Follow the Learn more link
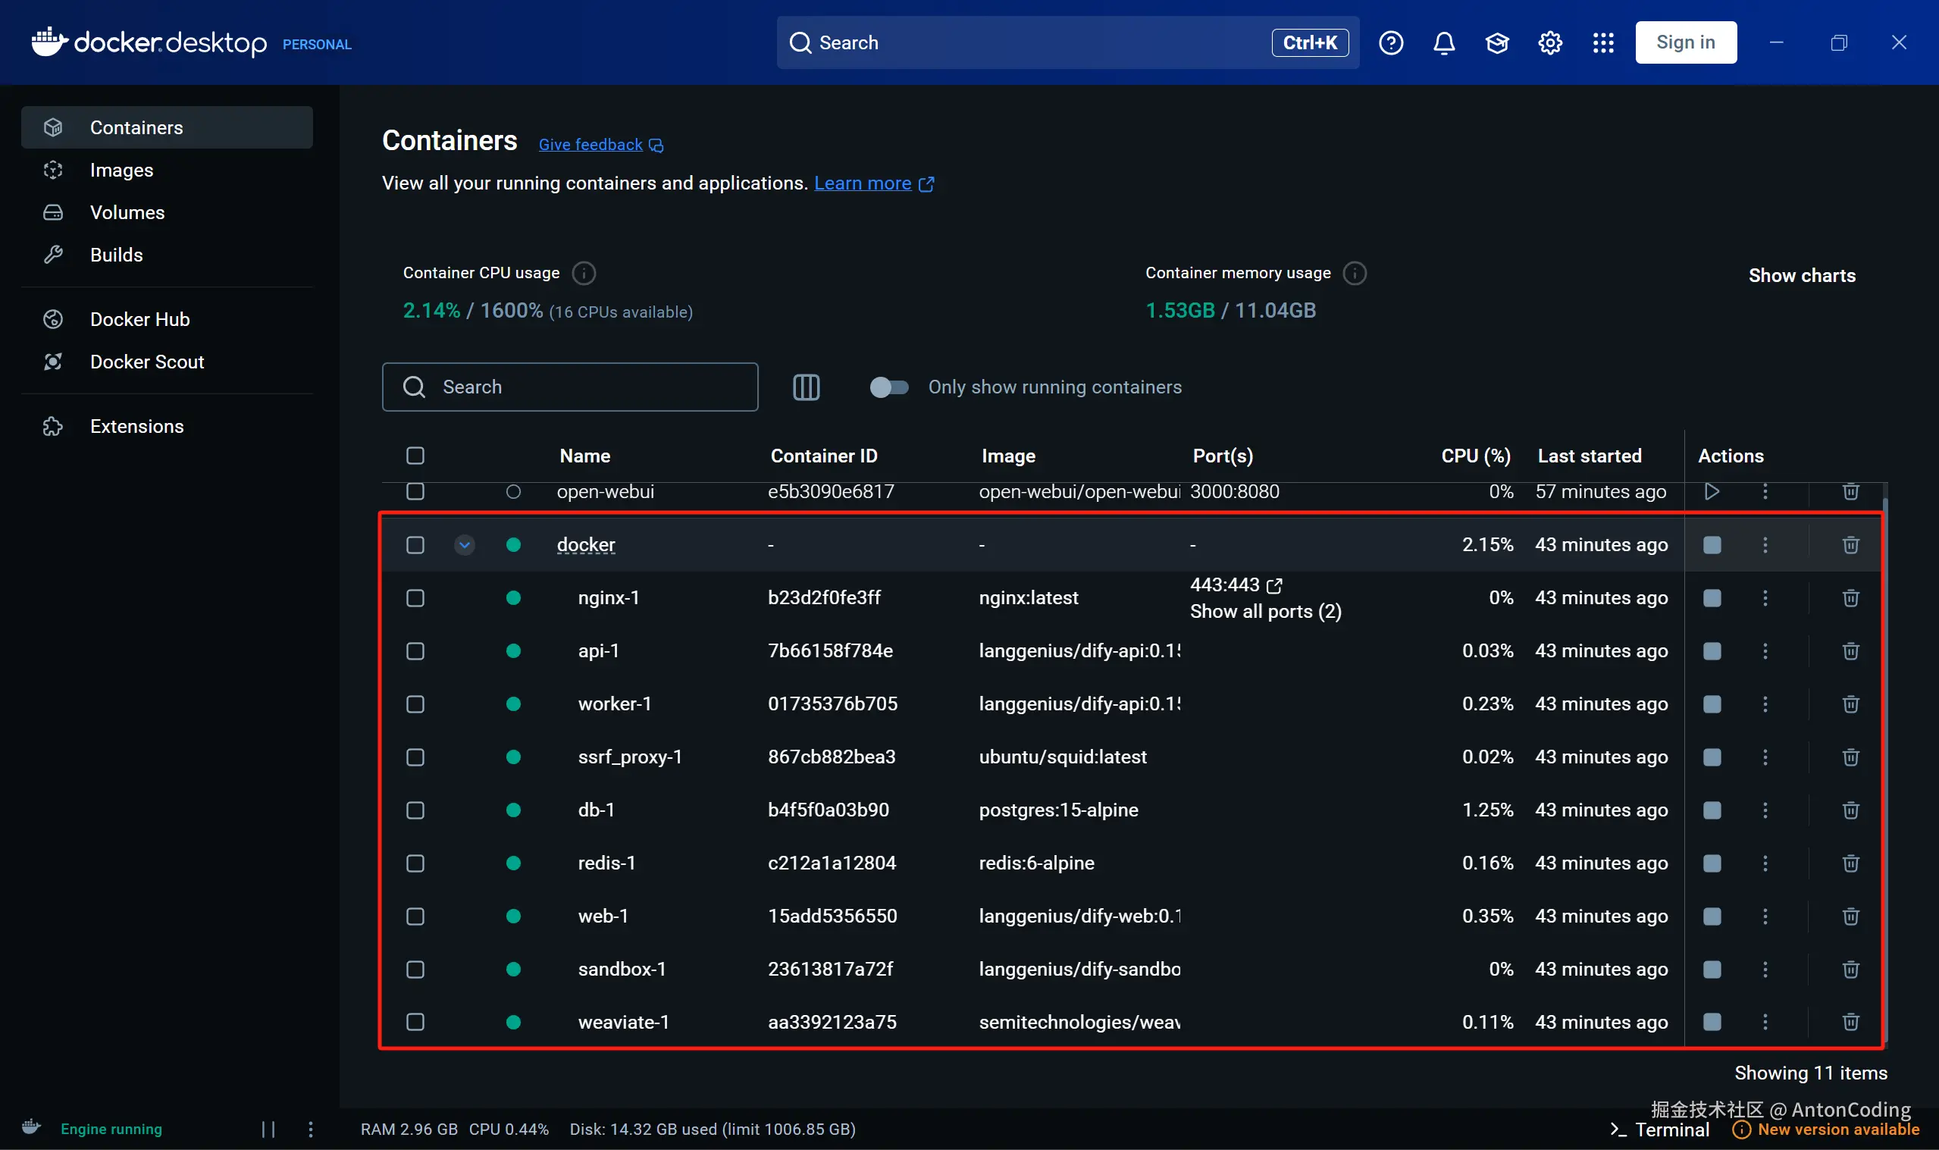The image size is (1939, 1150). pyautogui.click(x=862, y=183)
